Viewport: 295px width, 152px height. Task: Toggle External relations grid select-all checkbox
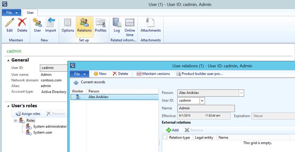(165, 138)
